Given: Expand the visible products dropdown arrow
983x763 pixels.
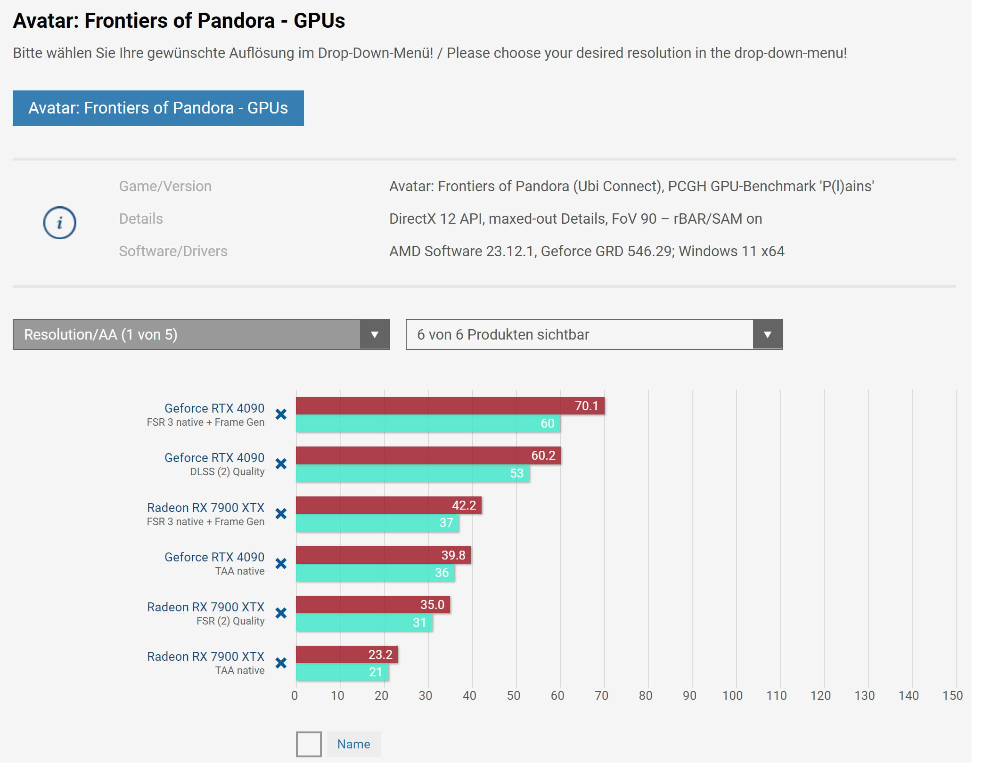Looking at the screenshot, I should pyautogui.click(x=768, y=334).
